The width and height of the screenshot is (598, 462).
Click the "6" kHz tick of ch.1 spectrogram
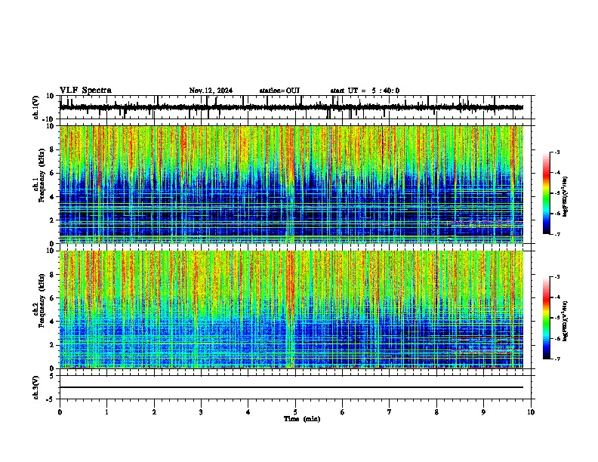[x=52, y=173]
